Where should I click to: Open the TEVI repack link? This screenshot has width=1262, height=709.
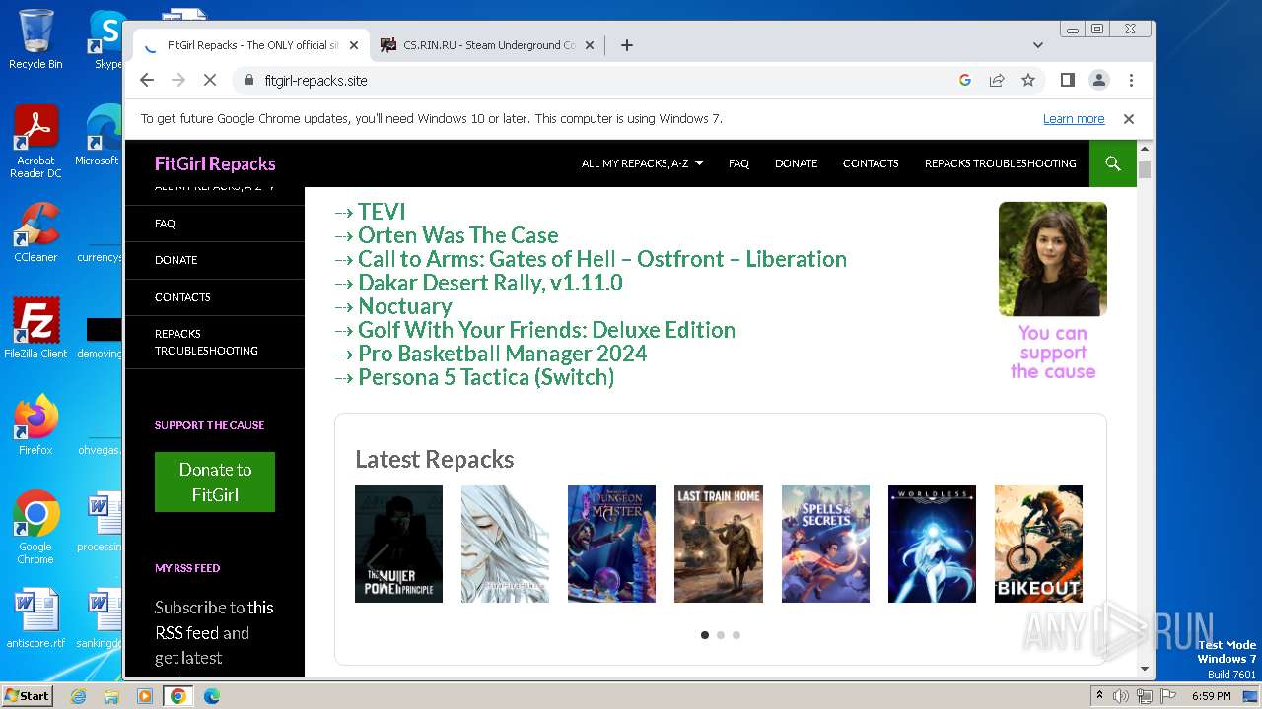382,212
